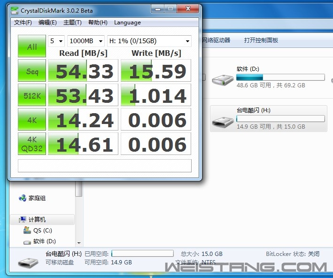This screenshot has width=333, height=278.
Task: Open the test size dropdown showing 1000MB
Action: [x=86, y=41]
